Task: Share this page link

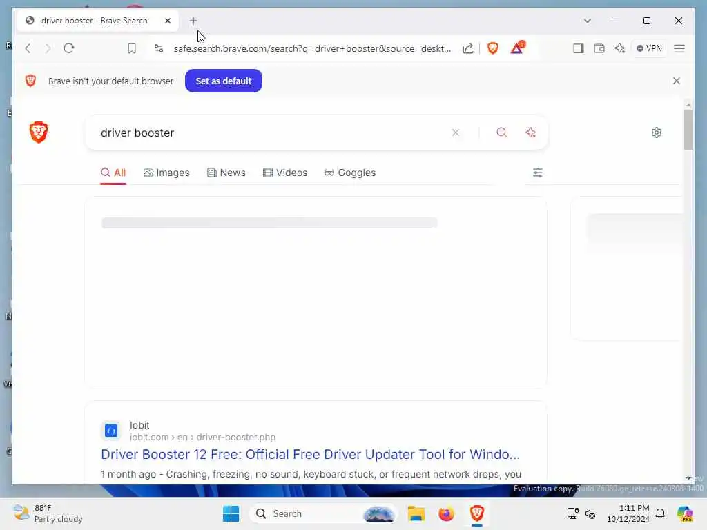Action: pos(468,48)
